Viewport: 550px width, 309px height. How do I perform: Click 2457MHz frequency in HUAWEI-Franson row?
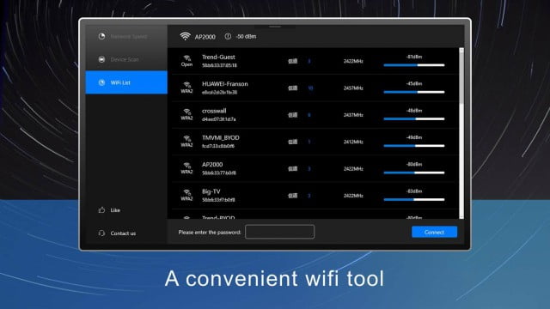(353, 88)
